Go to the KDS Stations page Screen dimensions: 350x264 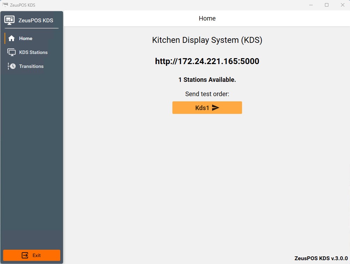[x=33, y=52]
